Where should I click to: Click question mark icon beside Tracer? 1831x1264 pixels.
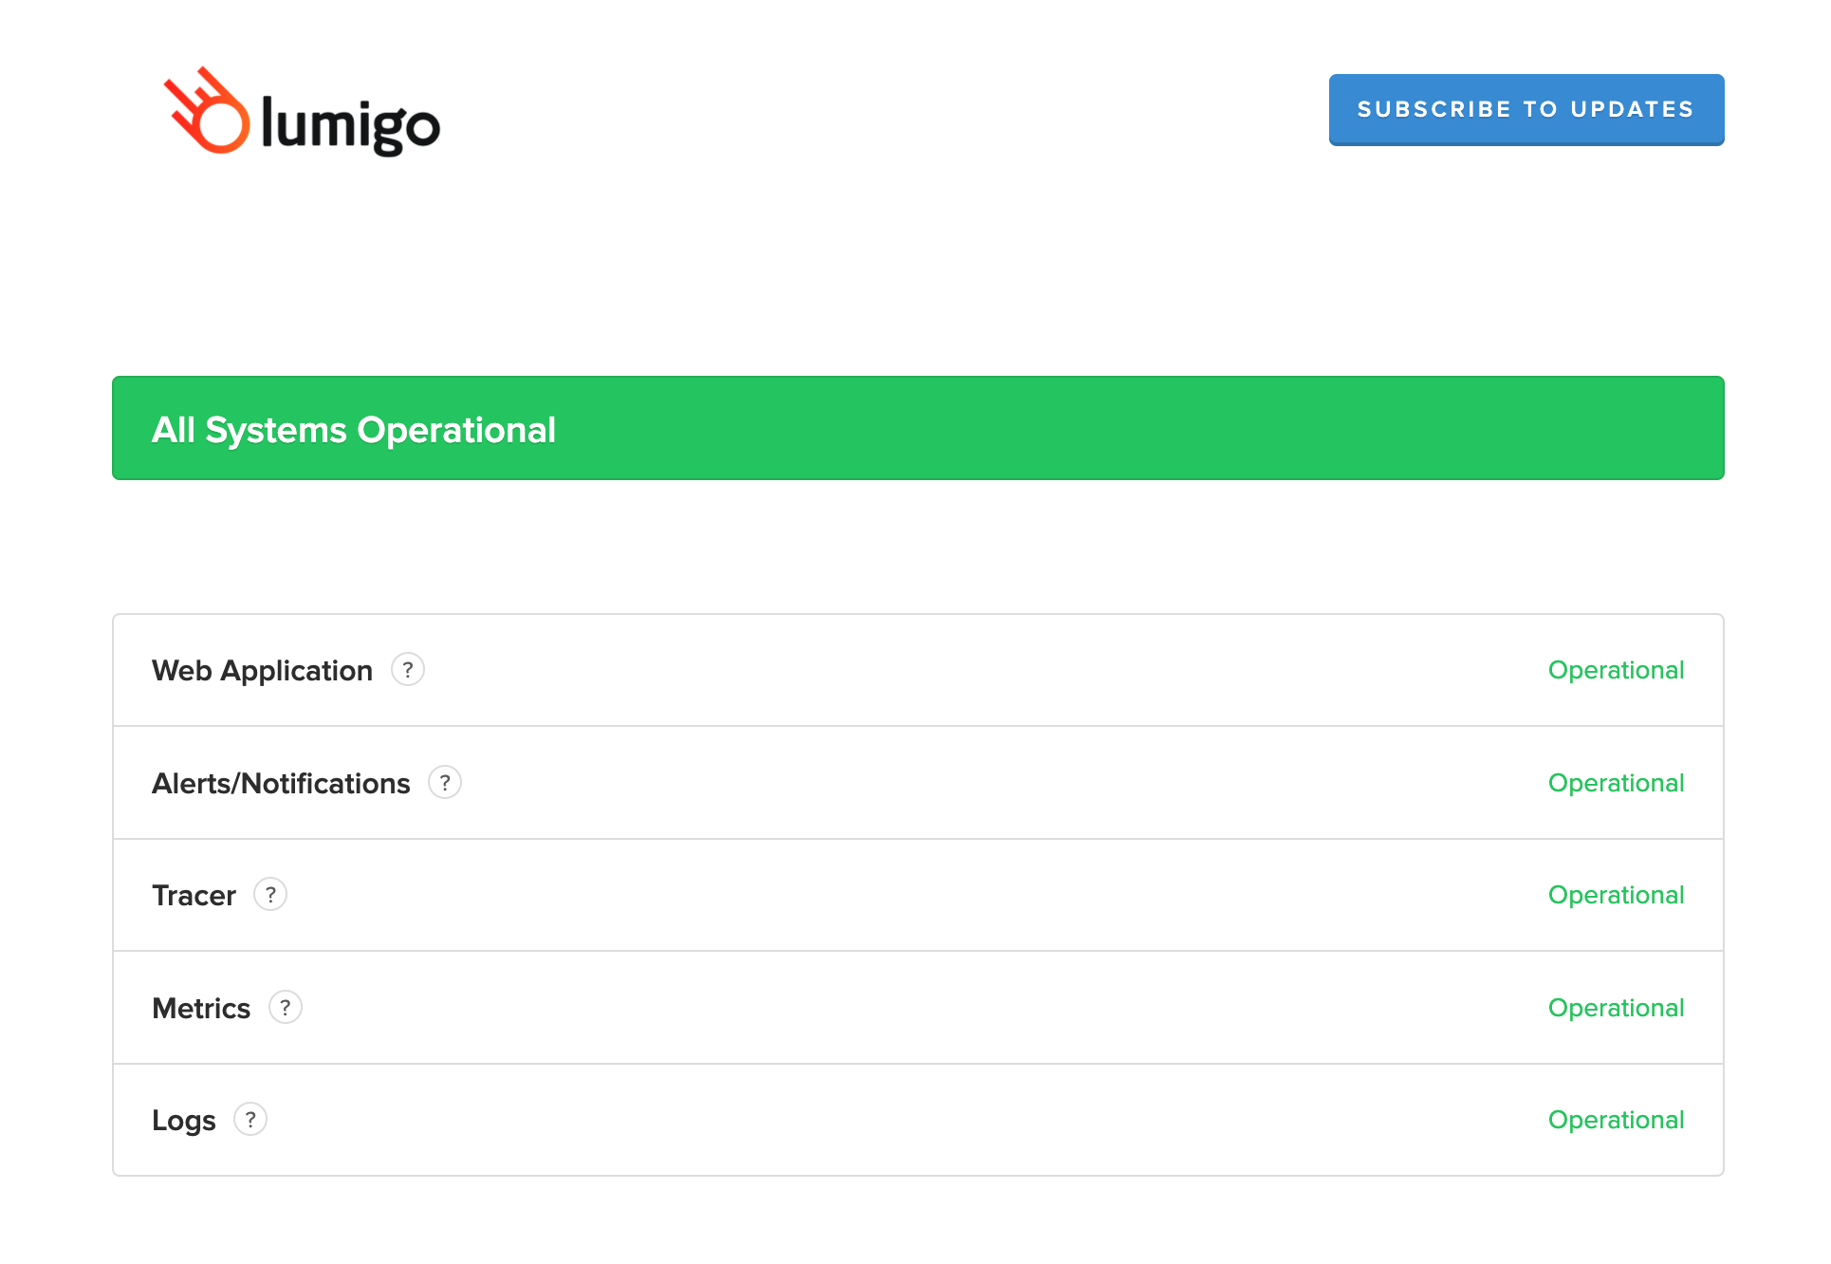coord(270,895)
